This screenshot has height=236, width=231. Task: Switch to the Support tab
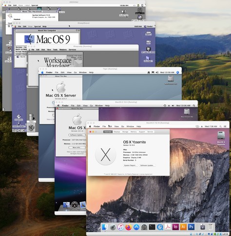(x=142, y=132)
